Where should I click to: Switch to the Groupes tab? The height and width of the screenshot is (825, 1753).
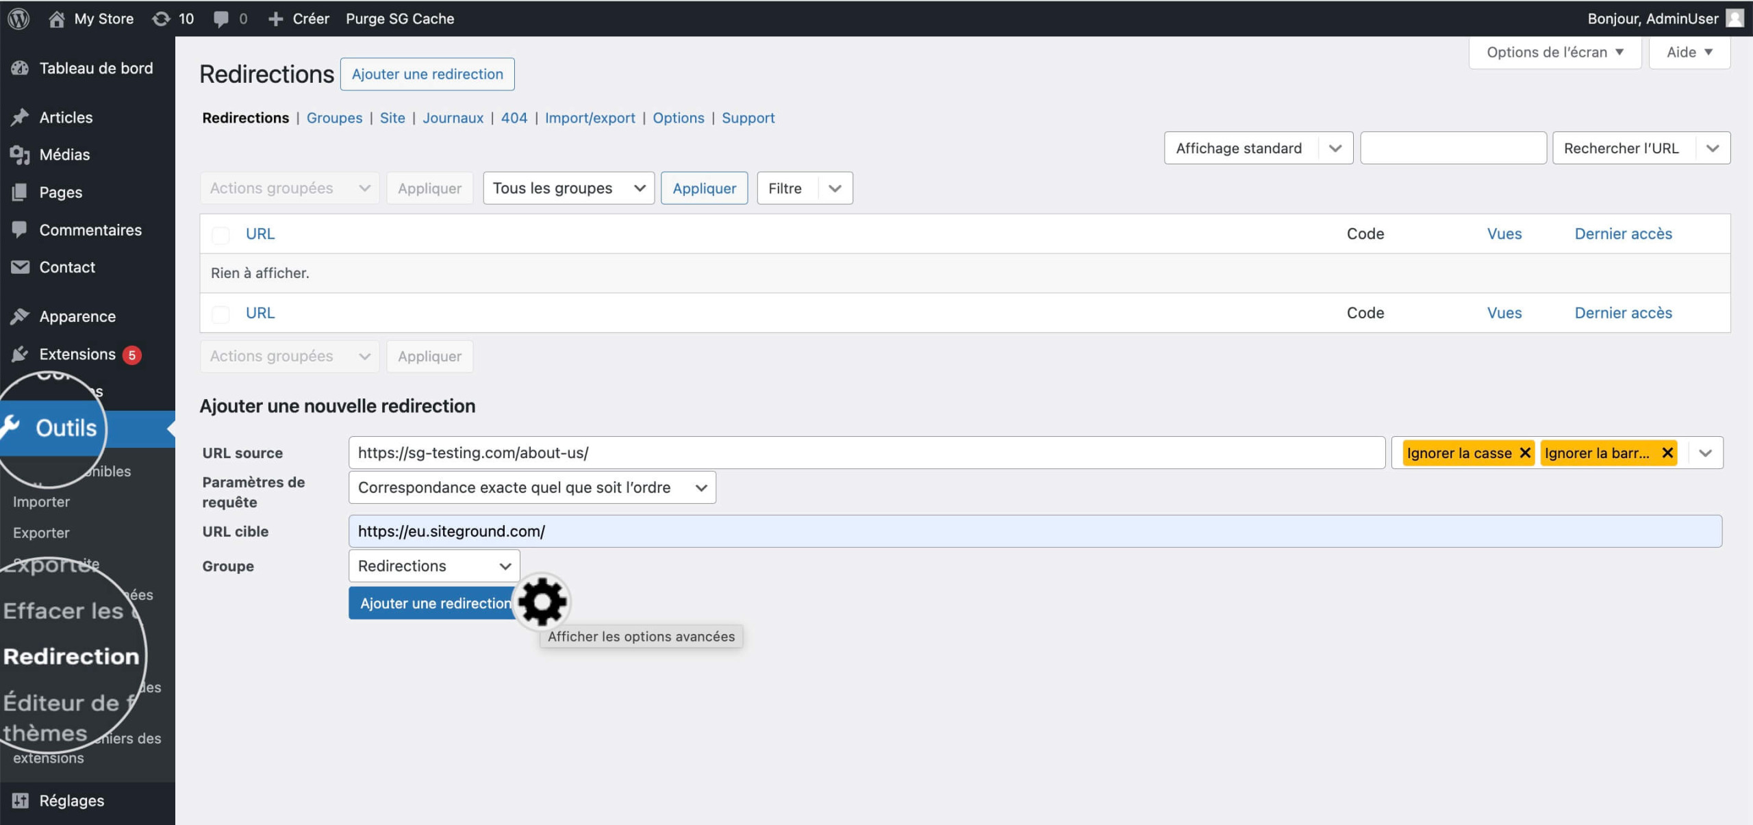(x=334, y=118)
